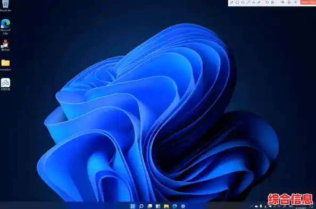Image resolution: width=316 pixels, height=209 pixels.
Task: Expand hidden system tray icons chevron
Action: click(252, 206)
